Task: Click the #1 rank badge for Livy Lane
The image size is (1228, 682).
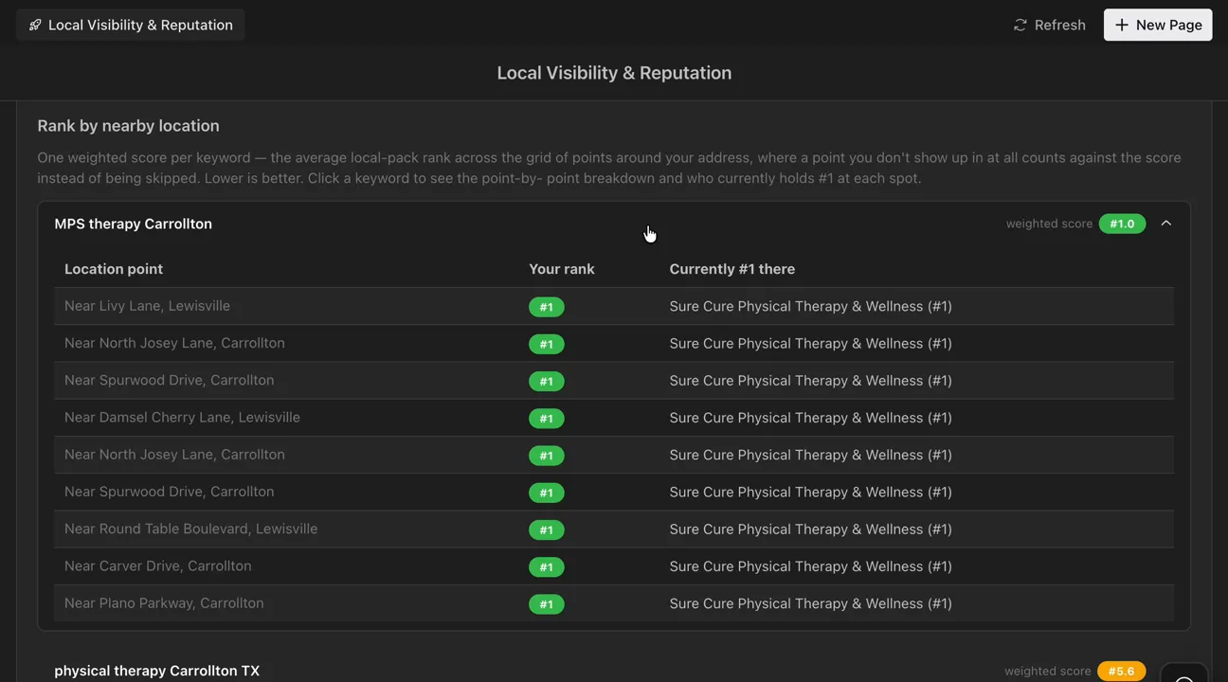Action: [x=547, y=307]
